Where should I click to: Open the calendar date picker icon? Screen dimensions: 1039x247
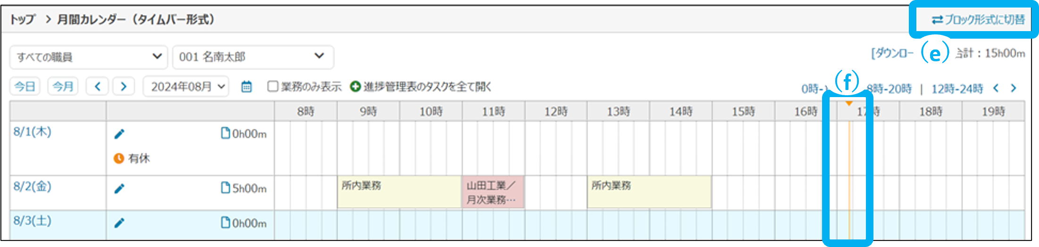coord(246,87)
